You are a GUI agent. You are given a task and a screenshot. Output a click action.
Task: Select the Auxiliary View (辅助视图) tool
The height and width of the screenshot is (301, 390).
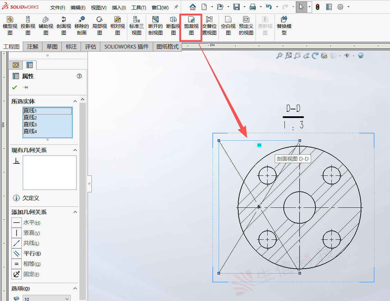click(46, 26)
